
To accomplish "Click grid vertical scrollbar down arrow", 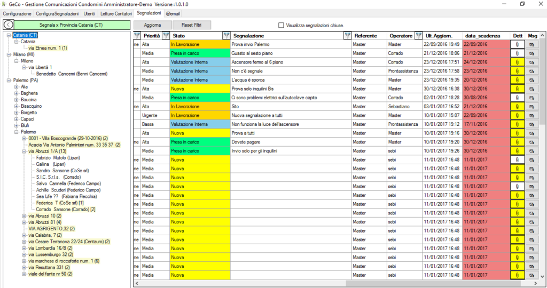I will (542, 276).
